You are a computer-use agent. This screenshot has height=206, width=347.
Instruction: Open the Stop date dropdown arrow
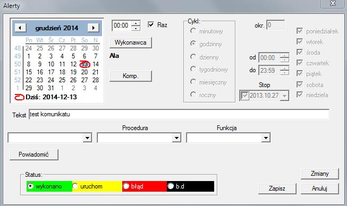click(x=284, y=96)
